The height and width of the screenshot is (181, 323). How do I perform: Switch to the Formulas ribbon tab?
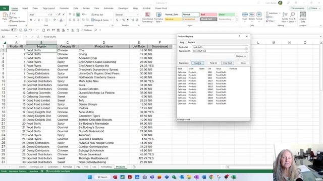(x=64, y=8)
